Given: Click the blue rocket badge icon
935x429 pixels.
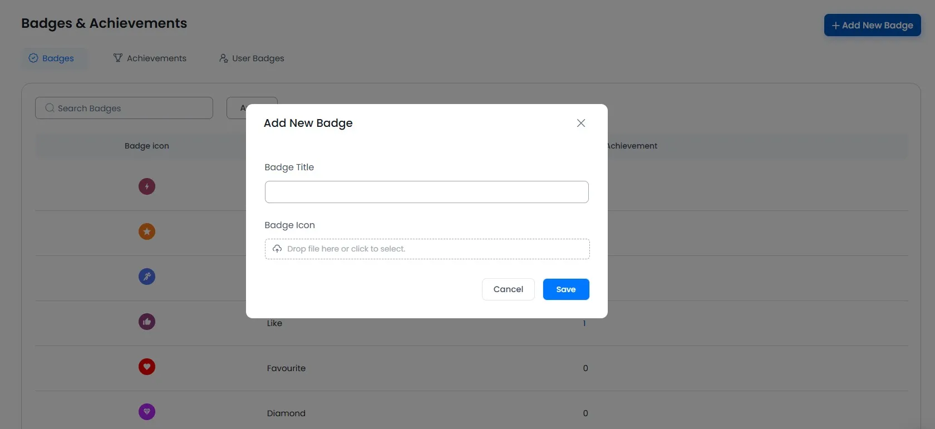Looking at the screenshot, I should pos(146,277).
